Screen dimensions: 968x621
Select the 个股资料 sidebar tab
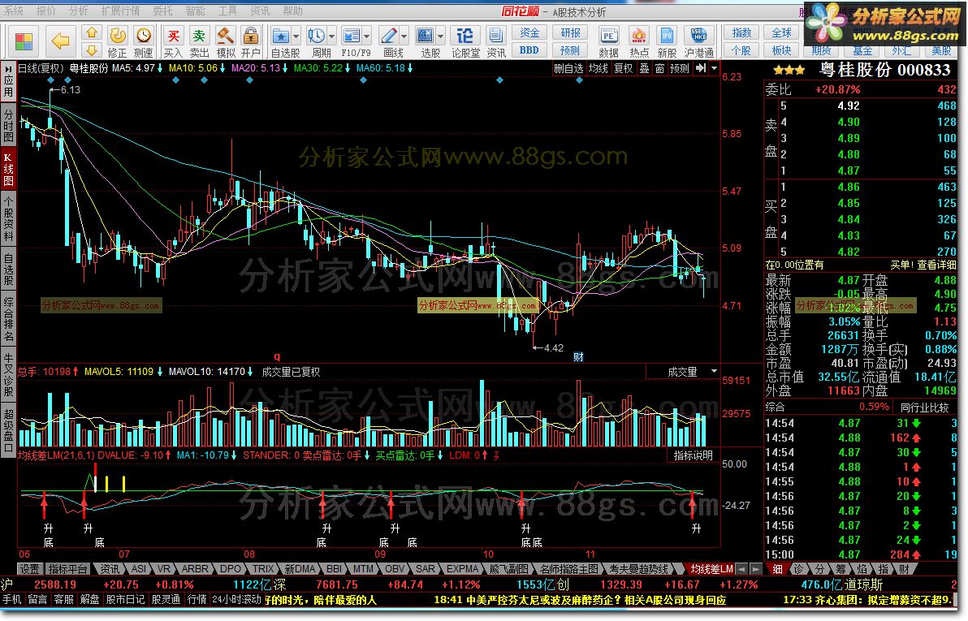(9, 218)
